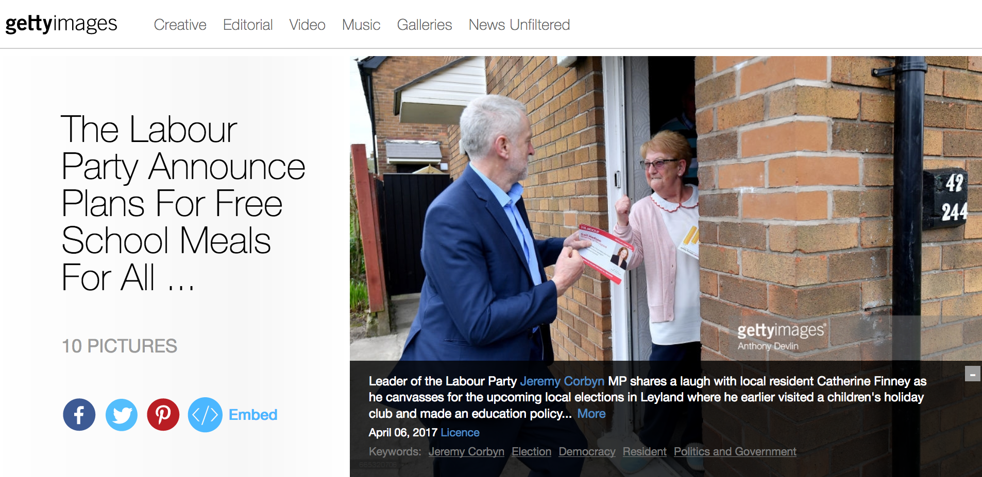Go to the Video section
This screenshot has width=982, height=477.
(x=307, y=25)
